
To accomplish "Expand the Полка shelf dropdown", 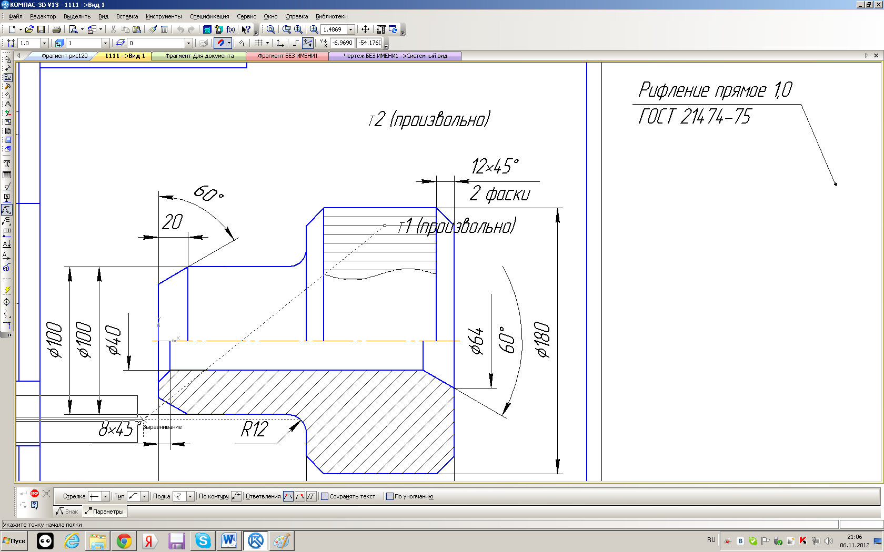I will pyautogui.click(x=190, y=496).
